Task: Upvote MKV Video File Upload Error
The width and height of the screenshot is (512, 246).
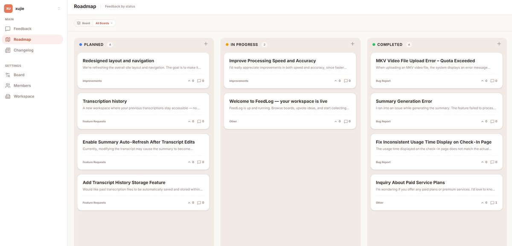Action: click(x=484, y=81)
